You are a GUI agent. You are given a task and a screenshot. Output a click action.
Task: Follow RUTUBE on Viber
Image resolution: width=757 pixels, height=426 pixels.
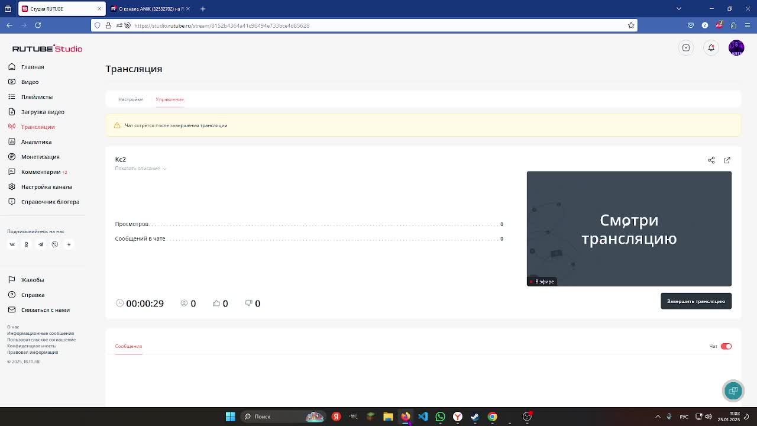pos(54,244)
